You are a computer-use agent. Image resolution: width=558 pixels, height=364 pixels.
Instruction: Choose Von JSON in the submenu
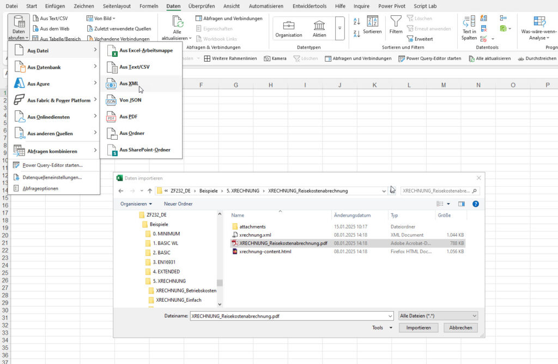[x=141, y=100]
